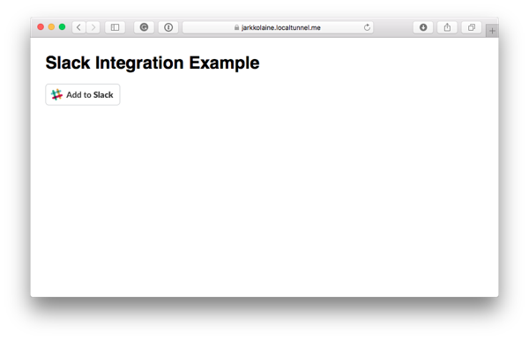The image size is (529, 340).
Task: Click the Slack logo on the button
Action: 56,94
